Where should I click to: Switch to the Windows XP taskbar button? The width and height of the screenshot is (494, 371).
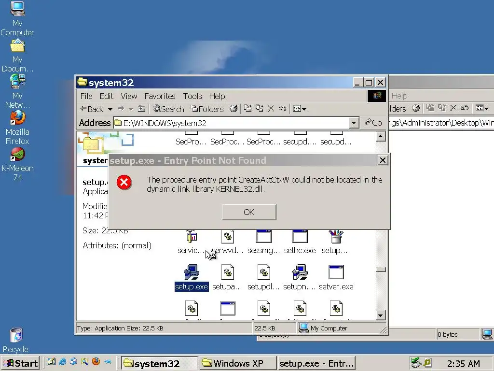click(238, 363)
